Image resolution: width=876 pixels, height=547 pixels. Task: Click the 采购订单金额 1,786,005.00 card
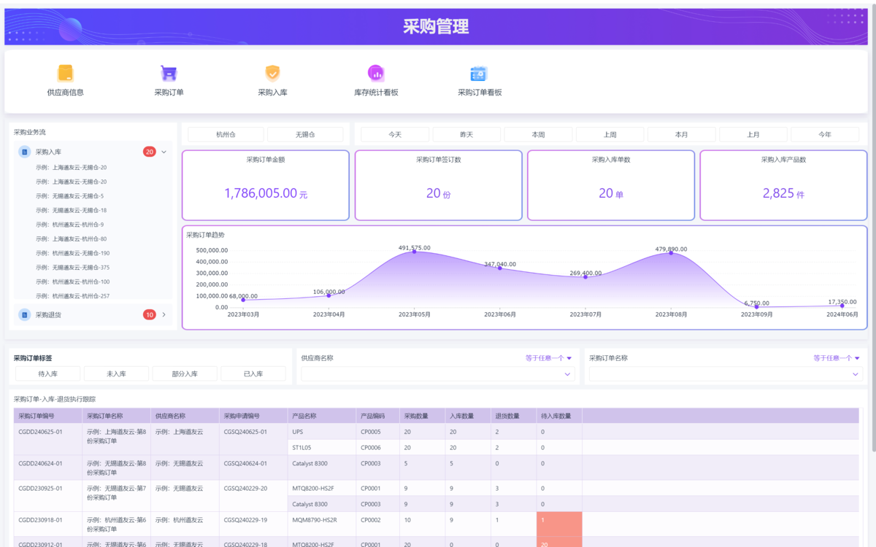(266, 185)
